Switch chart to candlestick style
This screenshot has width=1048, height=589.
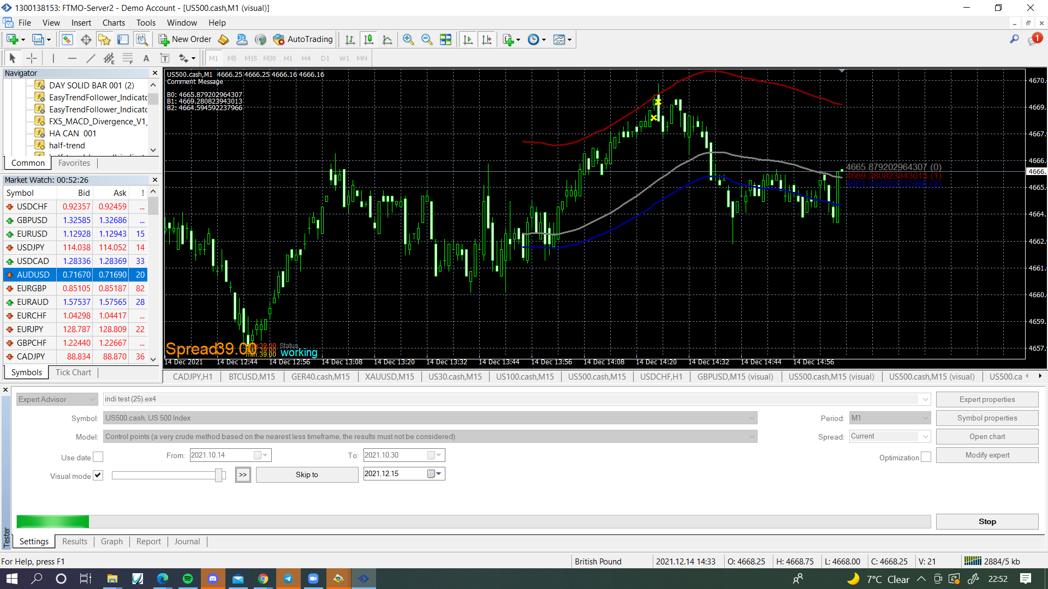click(x=368, y=39)
